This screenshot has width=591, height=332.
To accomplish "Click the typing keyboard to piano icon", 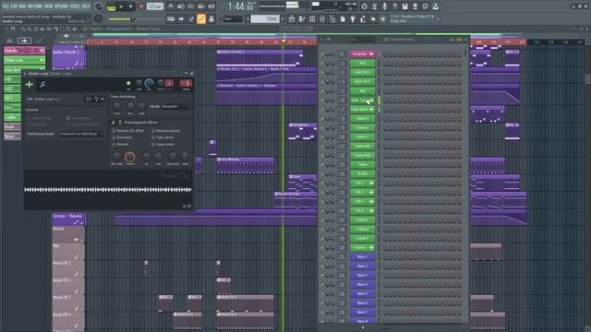I will [171, 18].
